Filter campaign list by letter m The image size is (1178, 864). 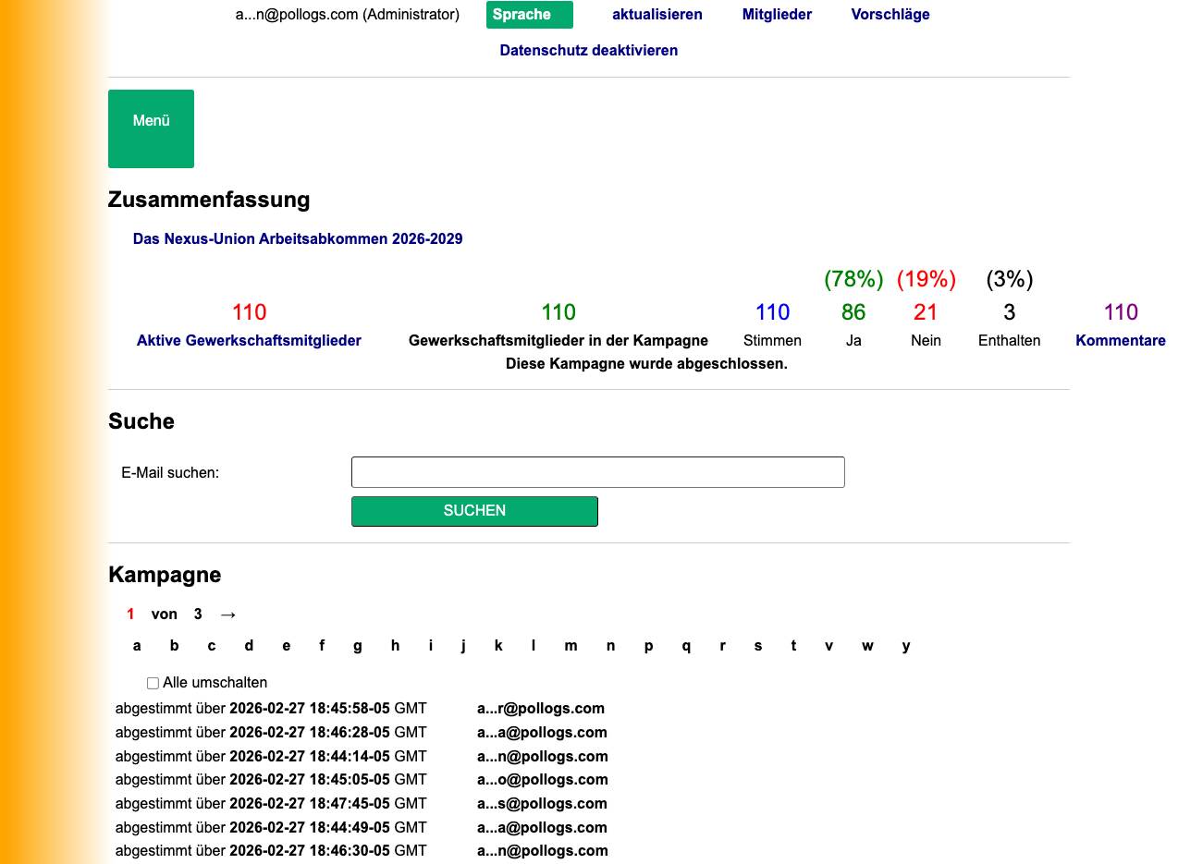click(571, 645)
